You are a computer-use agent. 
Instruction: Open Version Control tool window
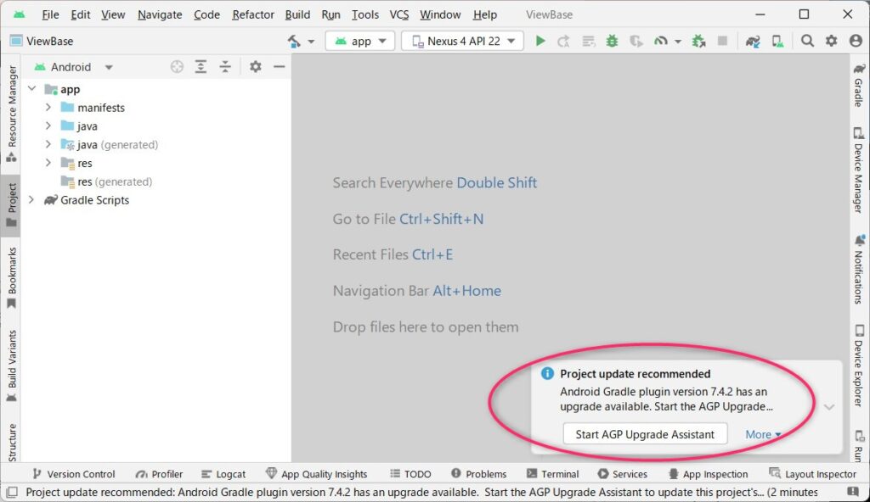coord(74,474)
